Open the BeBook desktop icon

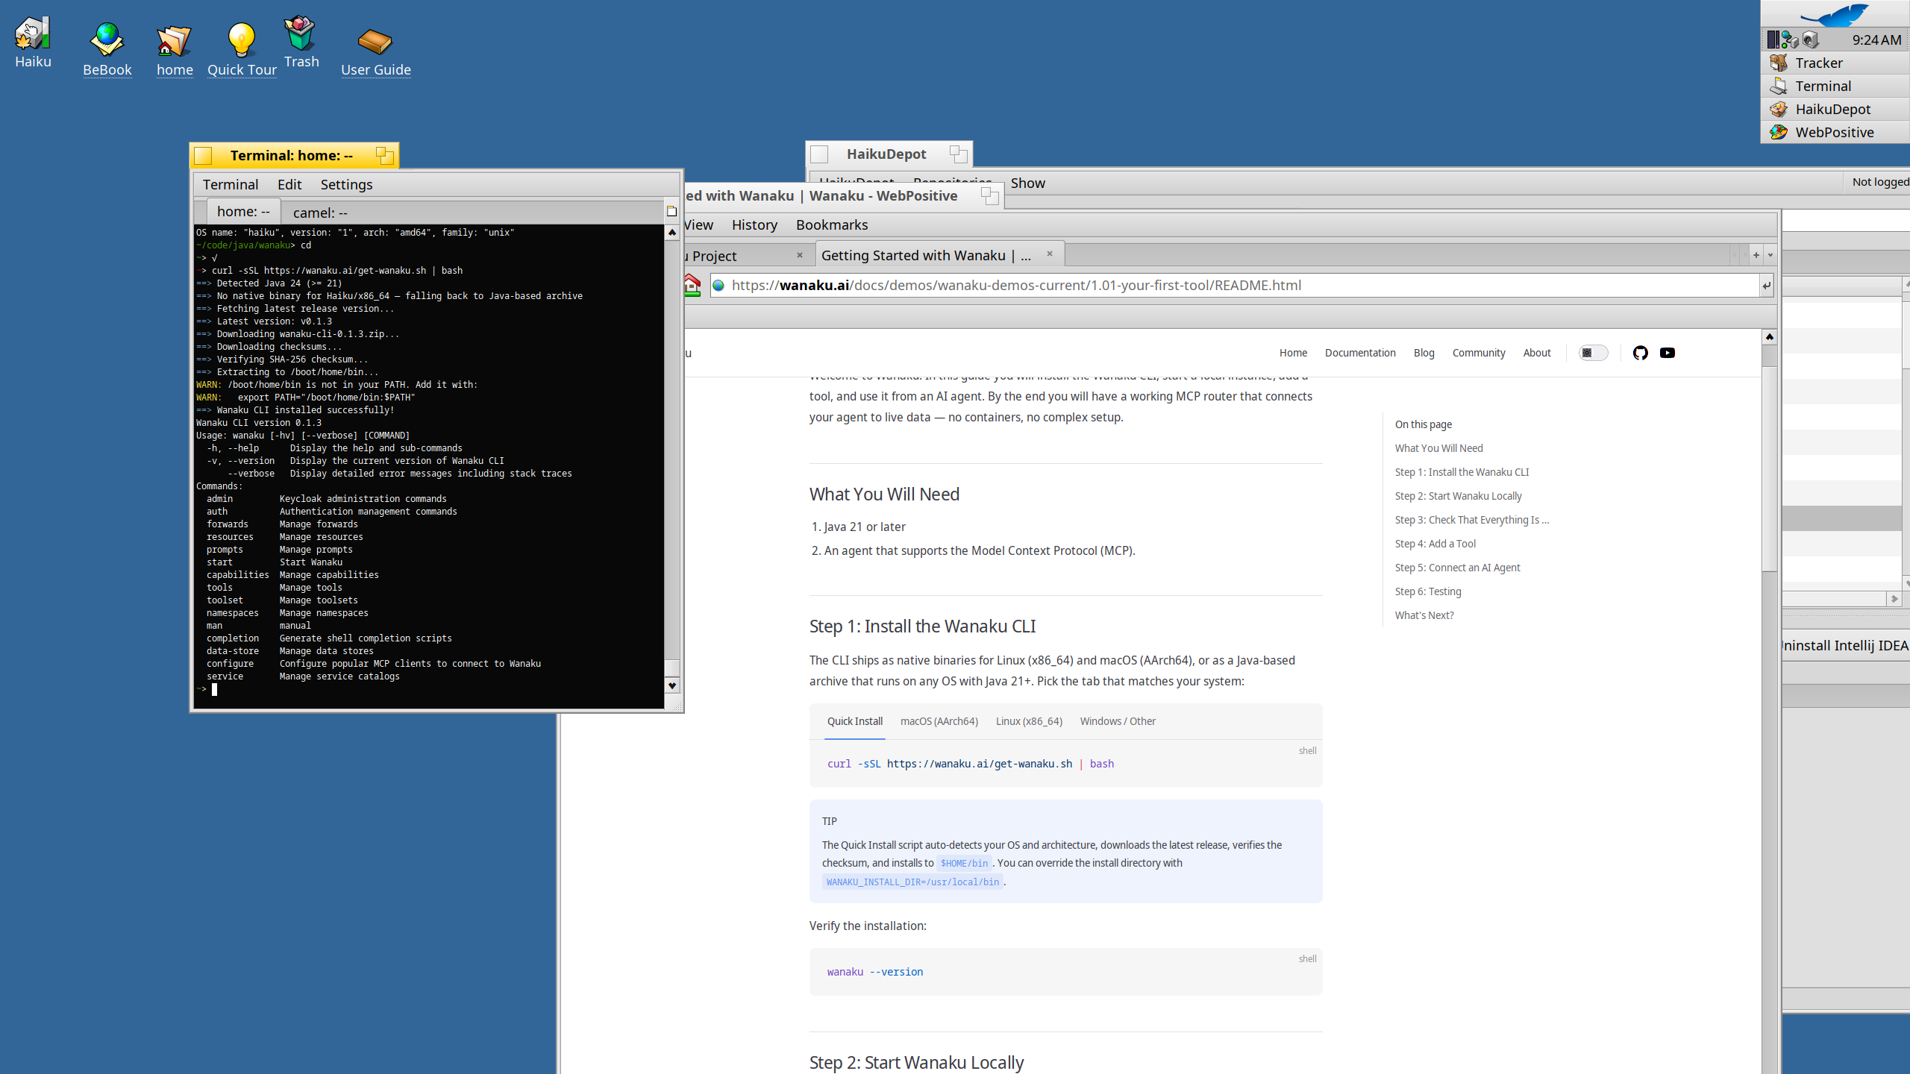tap(107, 49)
